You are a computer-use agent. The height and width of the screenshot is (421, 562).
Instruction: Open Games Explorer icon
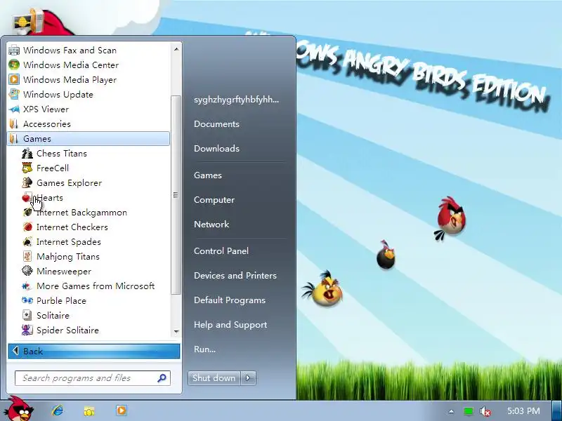click(27, 182)
